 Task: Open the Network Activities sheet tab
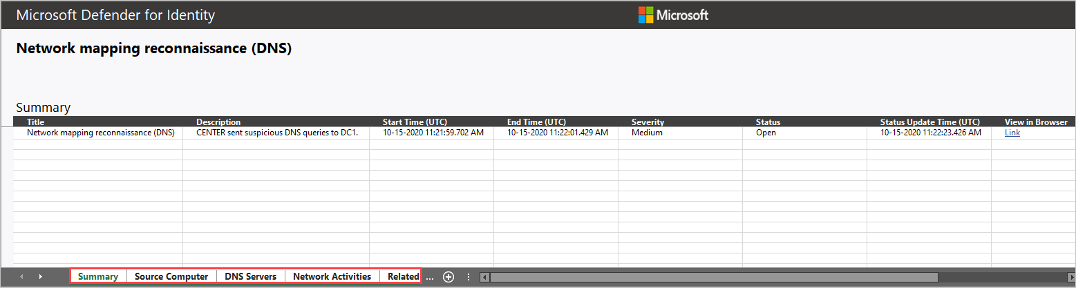click(x=332, y=276)
